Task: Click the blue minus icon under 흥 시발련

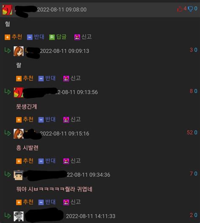Action: (x=41, y=161)
